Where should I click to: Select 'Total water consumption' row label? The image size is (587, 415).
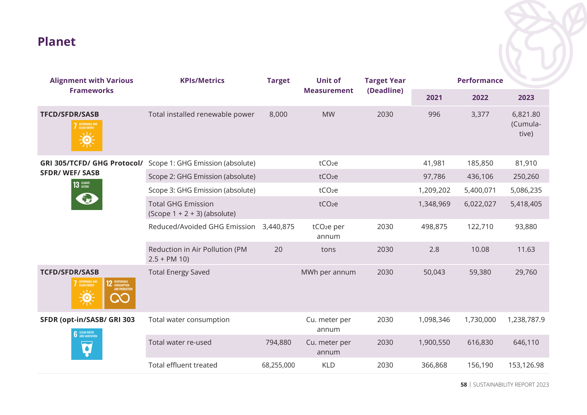(x=189, y=320)
